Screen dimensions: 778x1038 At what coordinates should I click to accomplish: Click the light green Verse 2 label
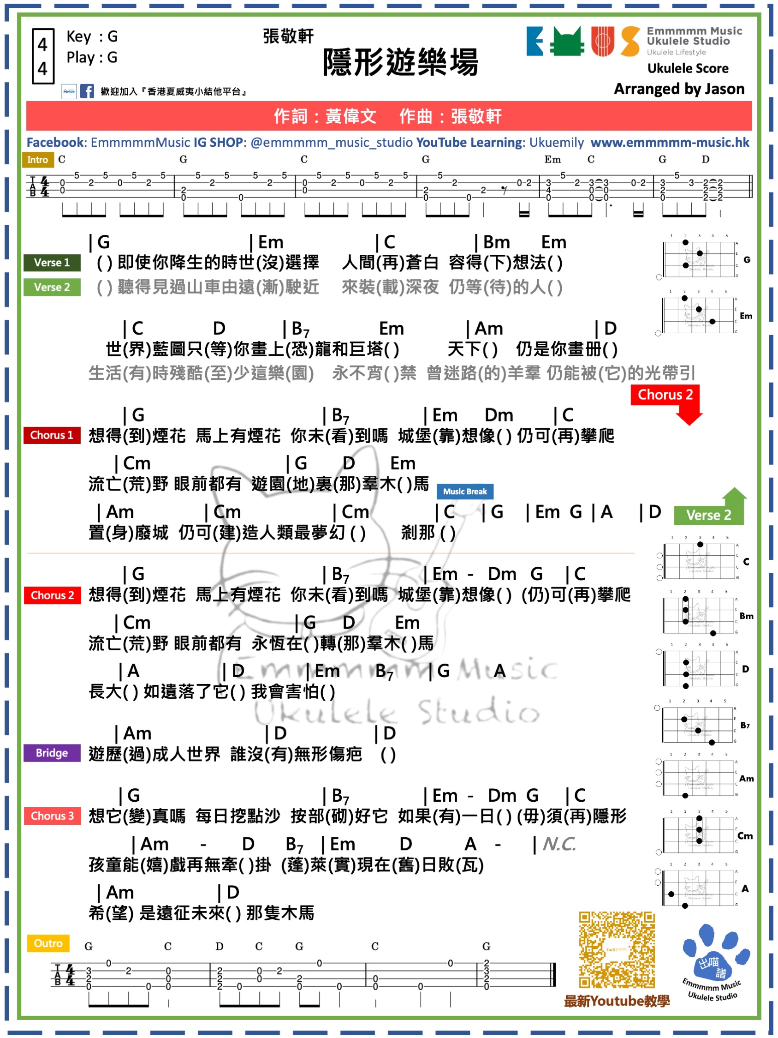(x=52, y=287)
